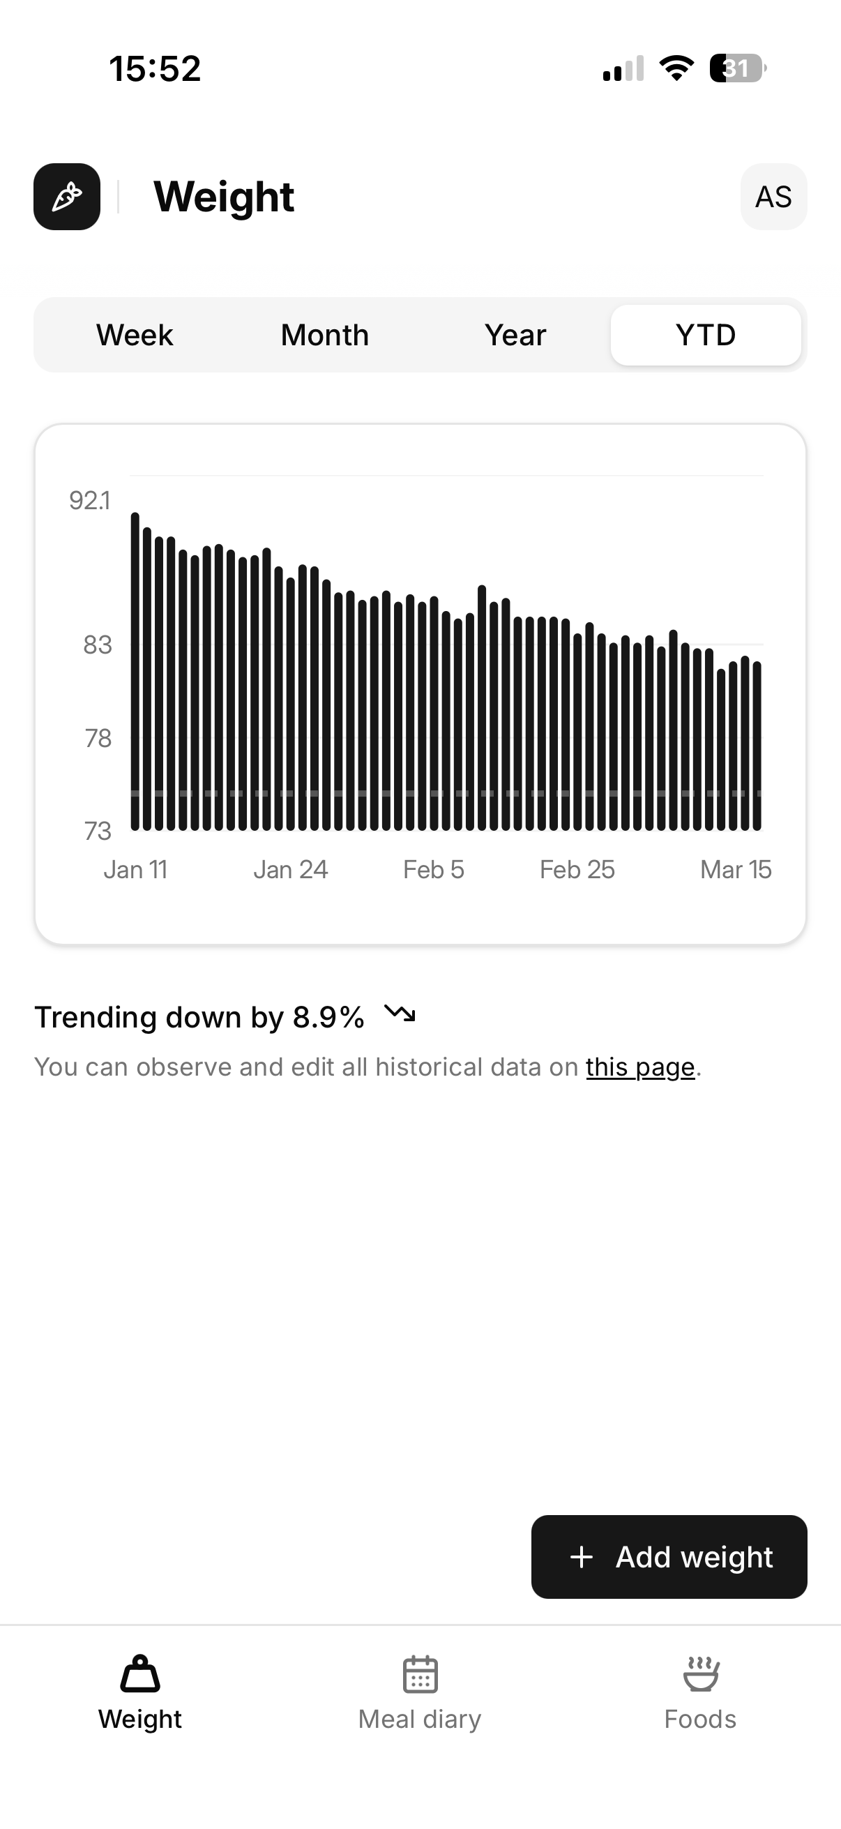Tap the Weight screen title

pyautogui.click(x=224, y=197)
